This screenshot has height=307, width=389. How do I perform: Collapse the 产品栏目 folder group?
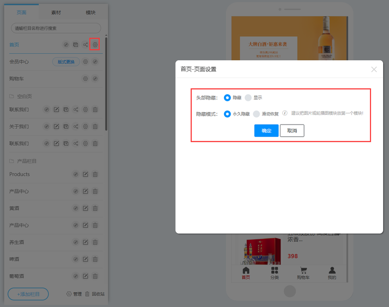[x=12, y=161]
